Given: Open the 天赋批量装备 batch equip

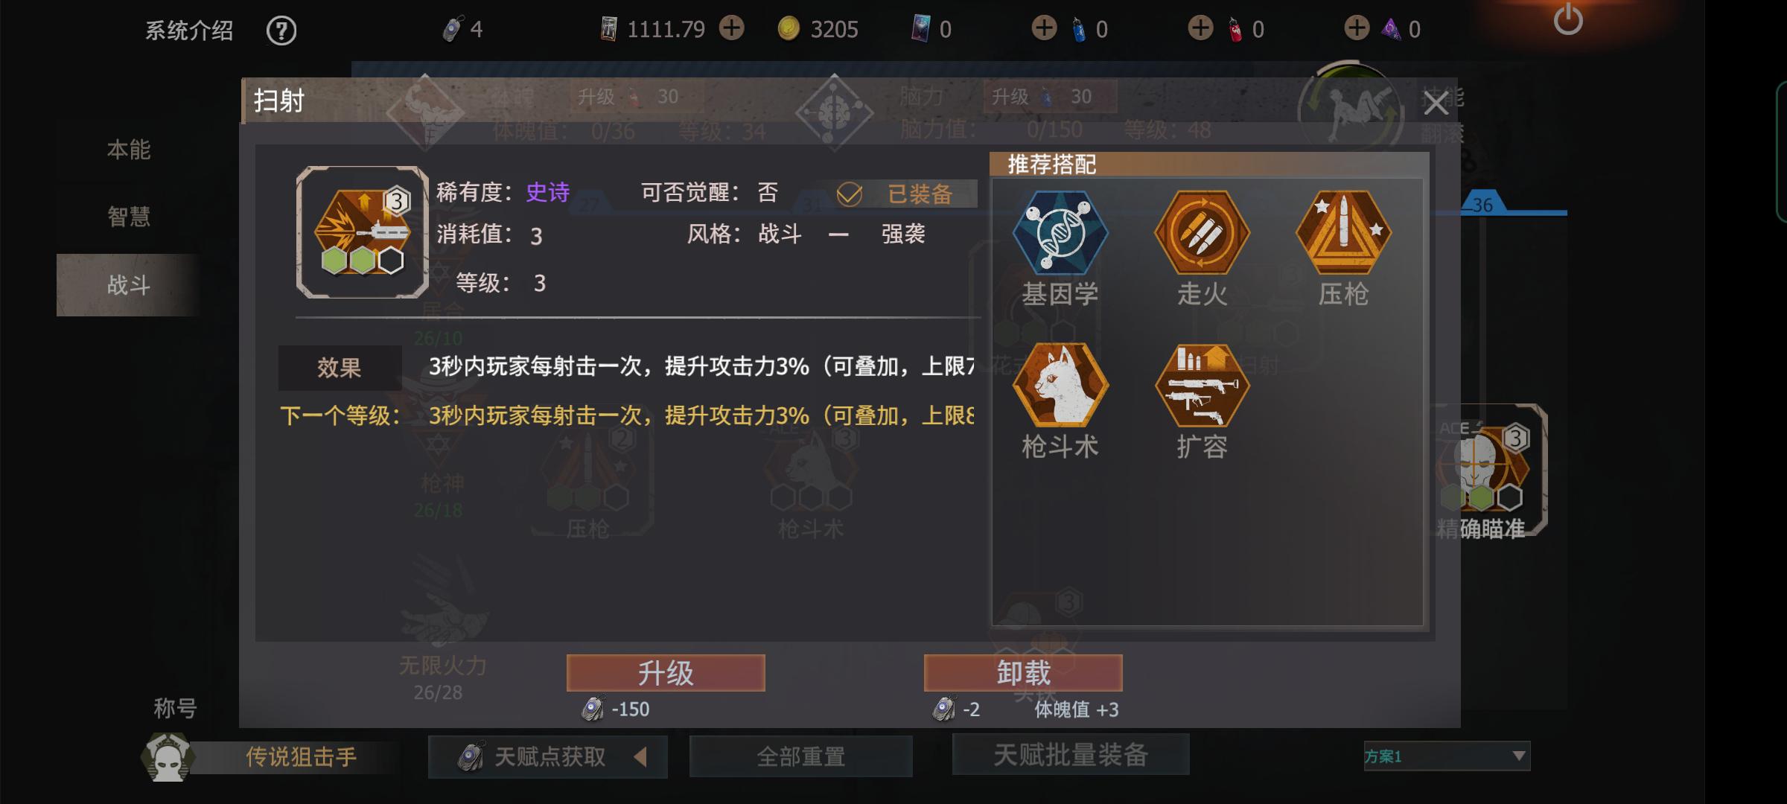Looking at the screenshot, I should [x=1071, y=755].
